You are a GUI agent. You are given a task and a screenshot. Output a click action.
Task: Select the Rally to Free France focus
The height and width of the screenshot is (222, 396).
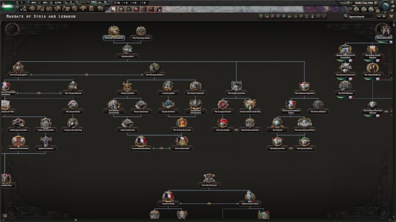pos(250,199)
